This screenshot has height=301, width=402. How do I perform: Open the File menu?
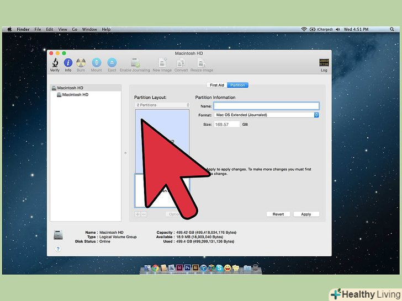(x=38, y=29)
